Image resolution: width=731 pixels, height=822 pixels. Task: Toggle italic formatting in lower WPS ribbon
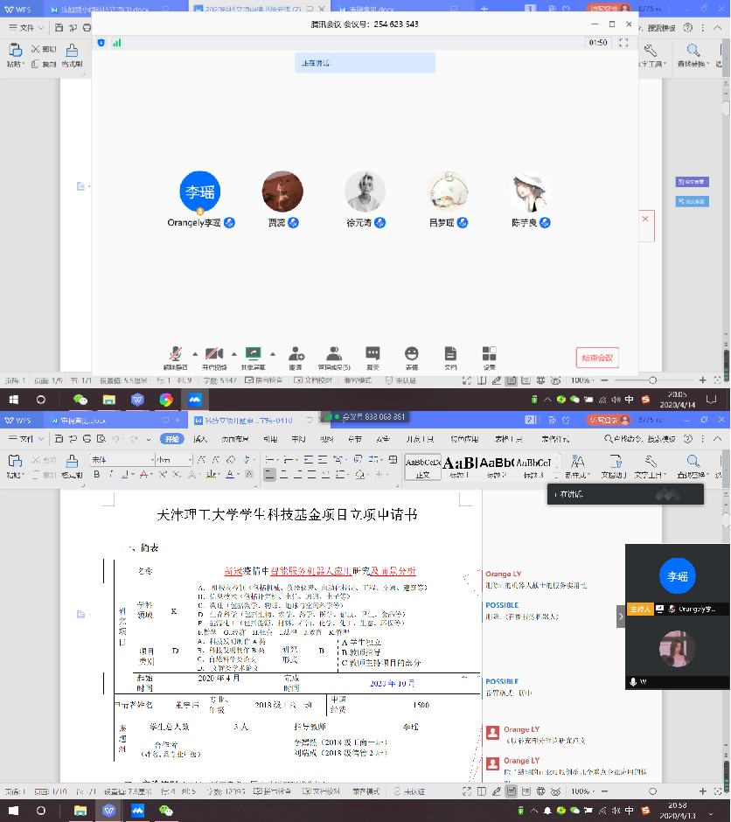pyautogui.click(x=112, y=475)
